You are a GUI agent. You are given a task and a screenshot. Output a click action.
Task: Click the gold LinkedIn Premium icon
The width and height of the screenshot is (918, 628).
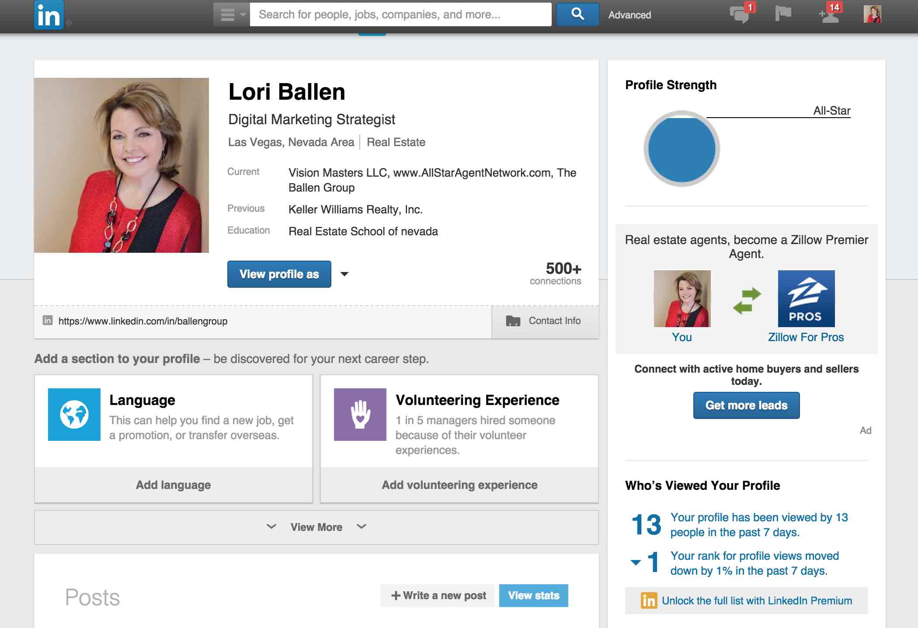coord(649,600)
